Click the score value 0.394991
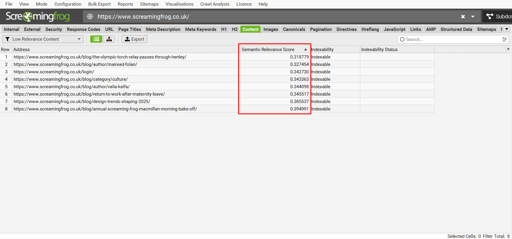 299,109
